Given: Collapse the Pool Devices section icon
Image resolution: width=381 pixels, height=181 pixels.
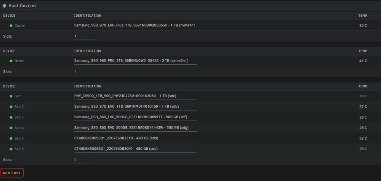Looking at the screenshot, I should (4, 6).
